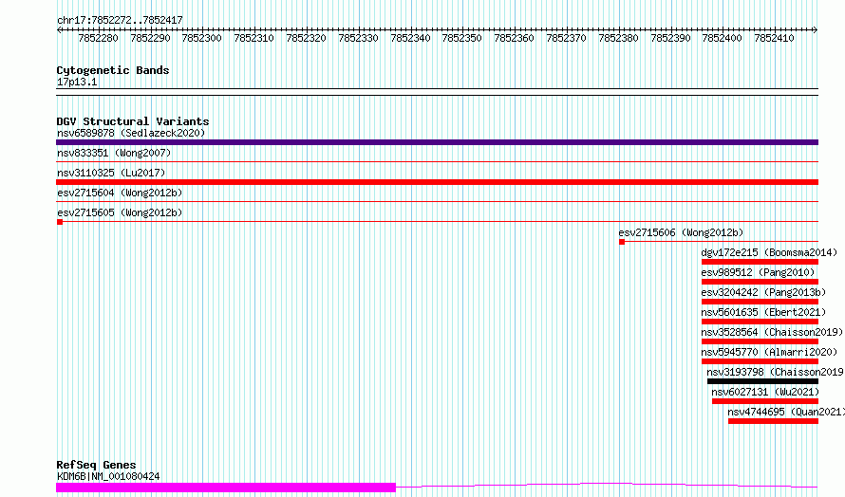Click ruler position 7852340

(x=411, y=38)
